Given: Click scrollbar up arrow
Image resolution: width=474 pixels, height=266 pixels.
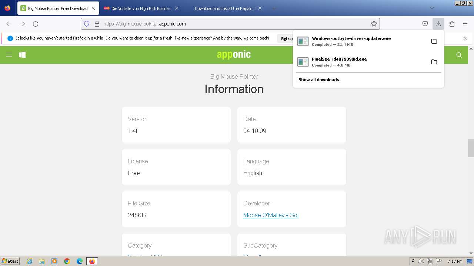Looking at the screenshot, I should click(471, 49).
